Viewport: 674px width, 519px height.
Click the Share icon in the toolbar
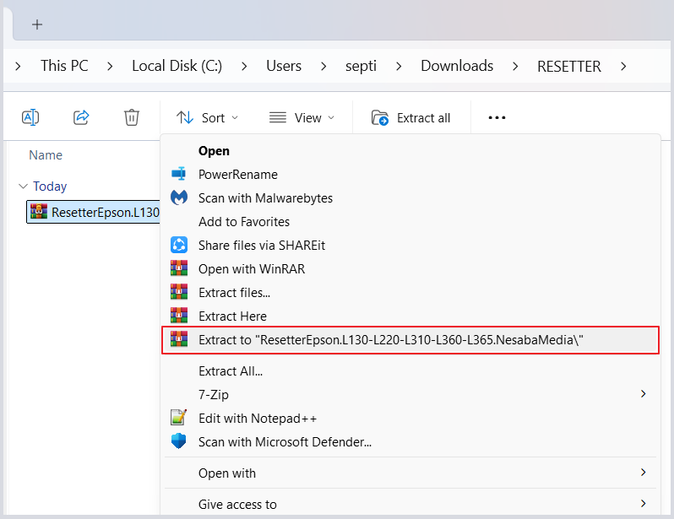[x=81, y=117]
